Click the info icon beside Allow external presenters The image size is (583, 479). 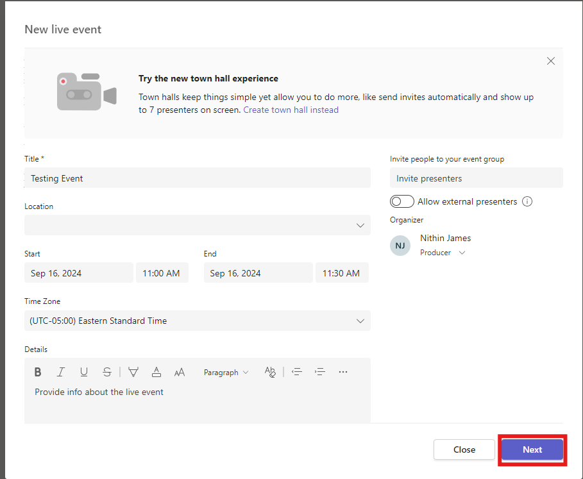tap(527, 201)
